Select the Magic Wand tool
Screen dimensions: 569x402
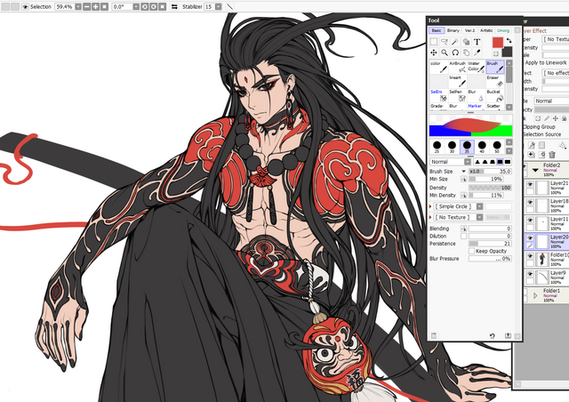coord(455,42)
